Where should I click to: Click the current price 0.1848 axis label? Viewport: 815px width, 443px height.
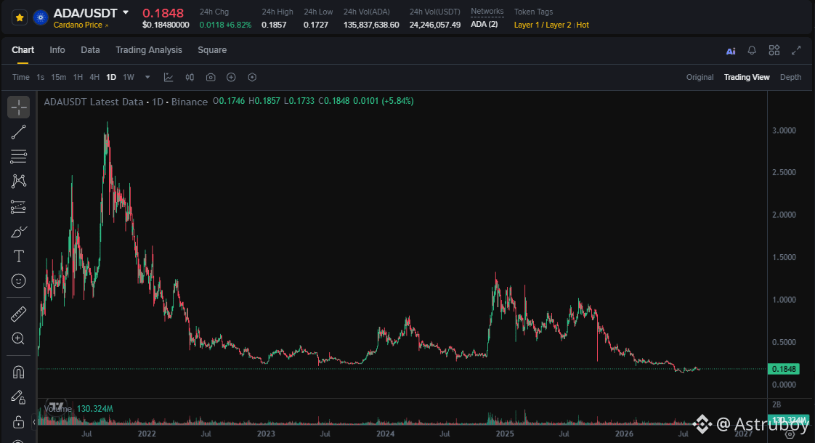[x=784, y=369]
